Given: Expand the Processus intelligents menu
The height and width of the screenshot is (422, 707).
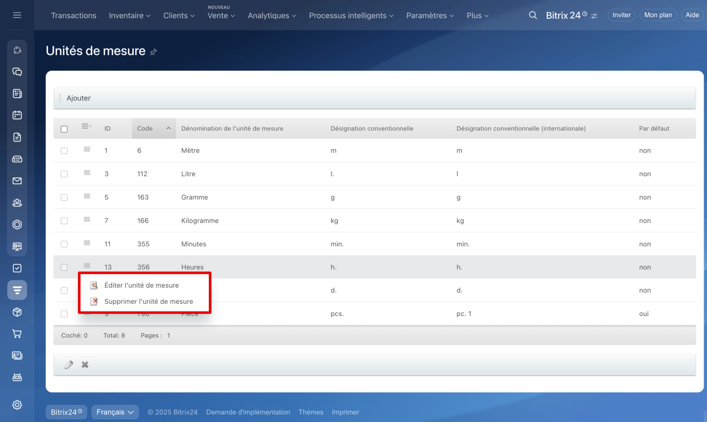Looking at the screenshot, I should tap(351, 15).
